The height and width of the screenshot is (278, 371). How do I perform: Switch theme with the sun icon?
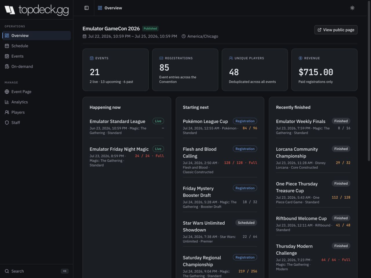[x=352, y=8]
